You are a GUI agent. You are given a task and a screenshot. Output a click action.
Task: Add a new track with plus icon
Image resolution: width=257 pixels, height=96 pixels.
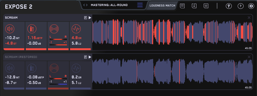[x=206, y=6]
